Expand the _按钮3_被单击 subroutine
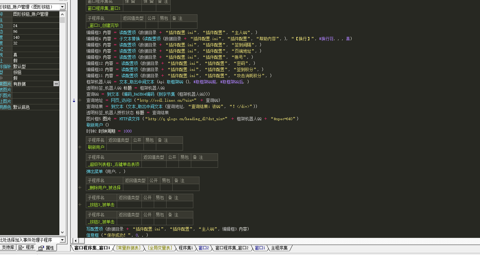The image size is (480, 255). [80, 205]
